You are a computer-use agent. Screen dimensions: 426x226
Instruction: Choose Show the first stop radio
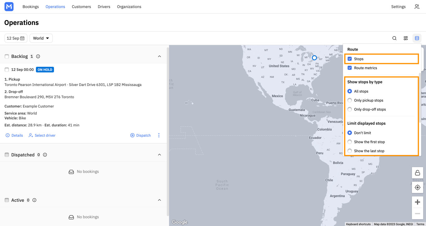pos(350,142)
